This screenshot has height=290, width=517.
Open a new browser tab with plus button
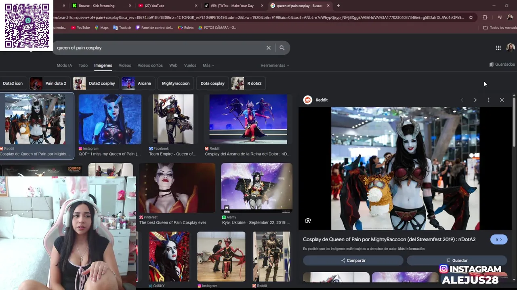tap(338, 6)
